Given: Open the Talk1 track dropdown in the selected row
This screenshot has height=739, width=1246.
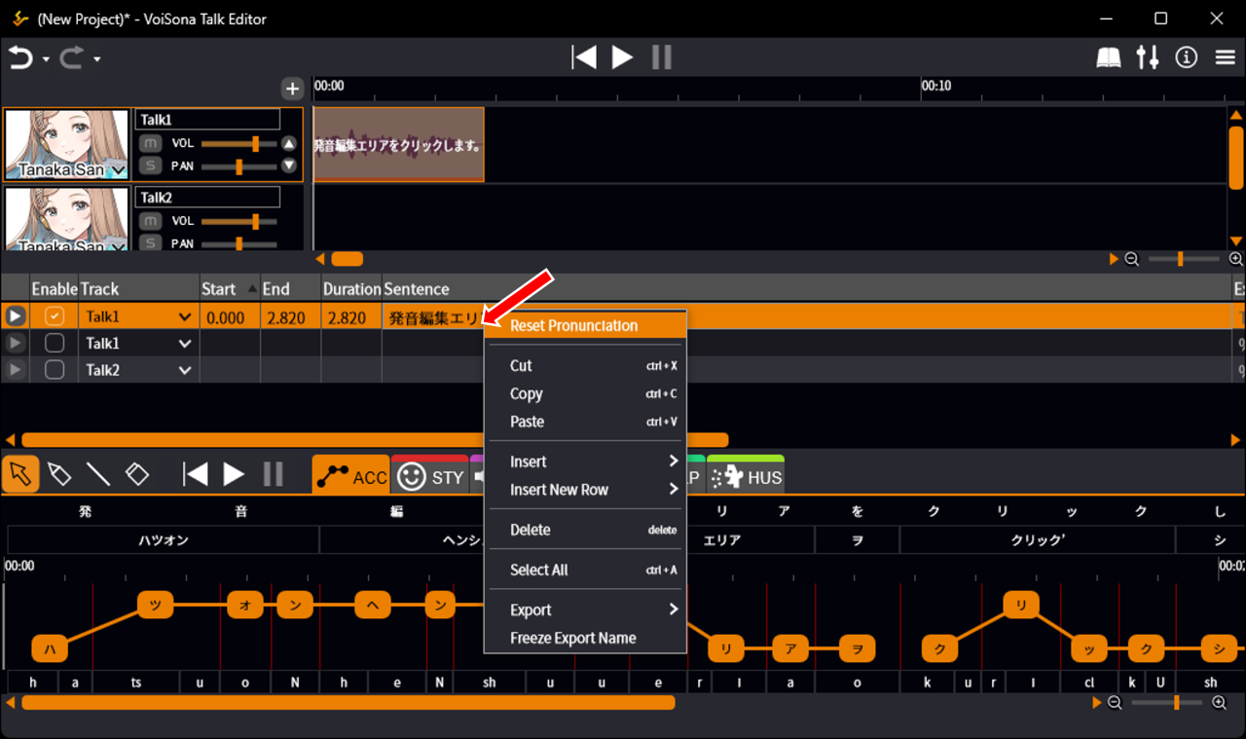Looking at the screenshot, I should [184, 316].
